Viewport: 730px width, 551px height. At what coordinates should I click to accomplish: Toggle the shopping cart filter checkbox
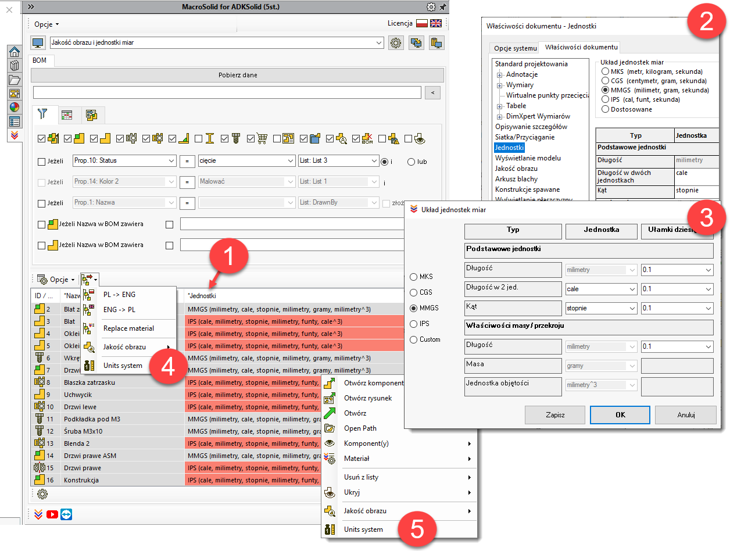(251, 139)
